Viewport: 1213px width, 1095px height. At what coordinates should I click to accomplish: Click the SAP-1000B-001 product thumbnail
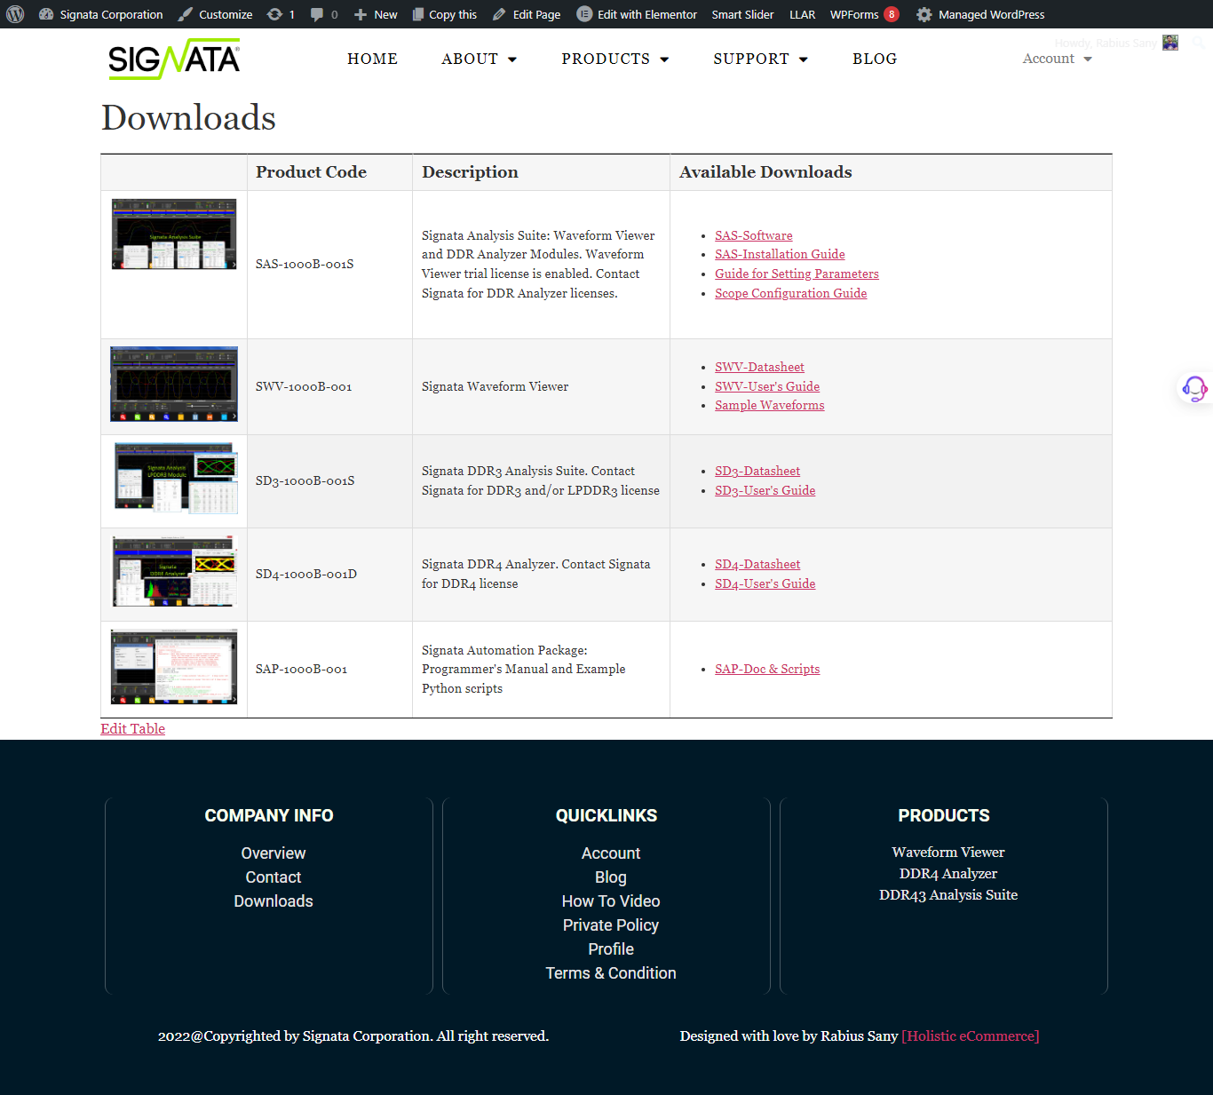point(174,667)
